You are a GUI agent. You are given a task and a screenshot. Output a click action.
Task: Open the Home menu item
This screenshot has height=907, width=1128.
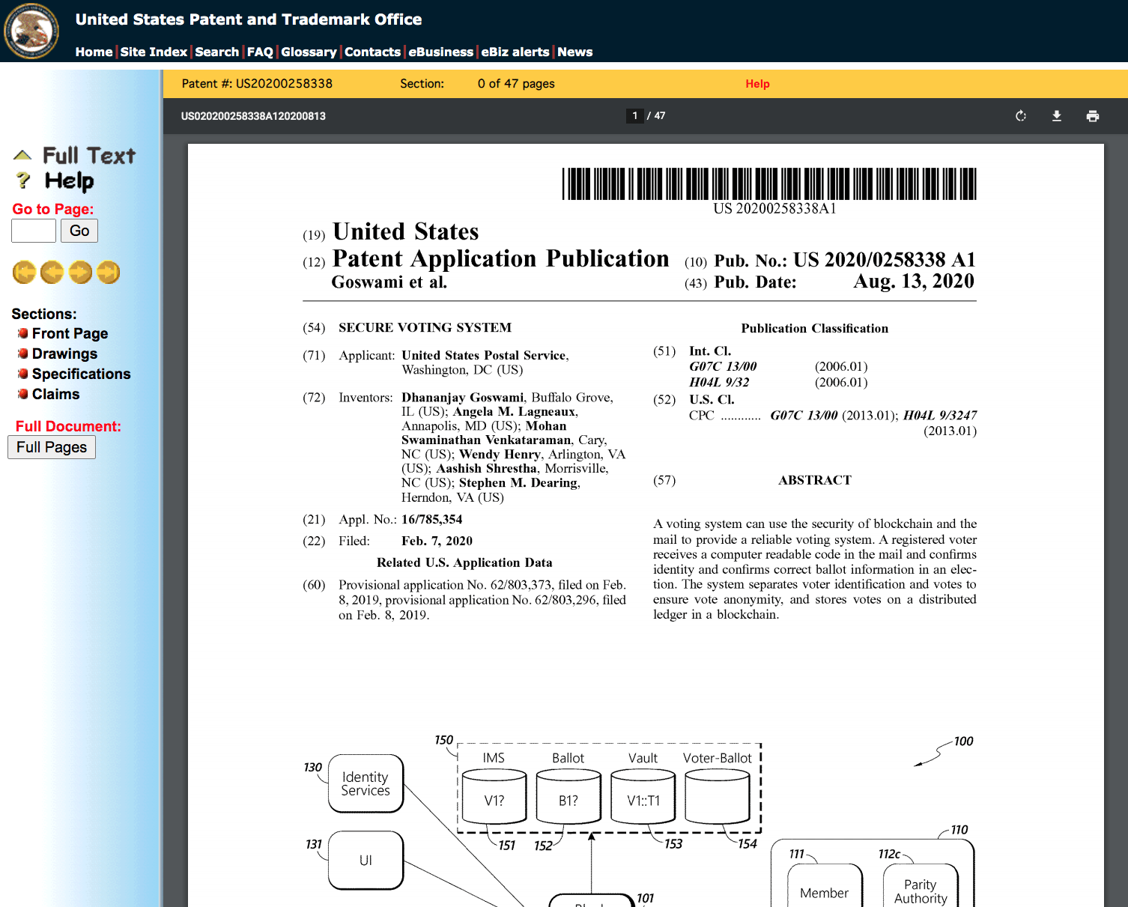click(94, 52)
